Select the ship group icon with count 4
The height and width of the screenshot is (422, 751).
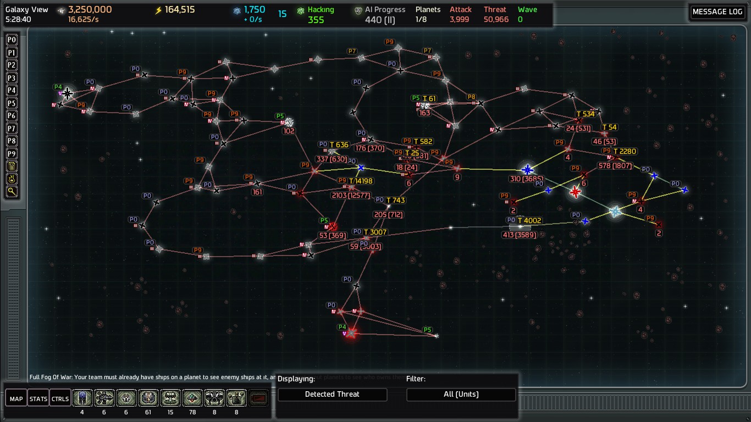[82, 398]
